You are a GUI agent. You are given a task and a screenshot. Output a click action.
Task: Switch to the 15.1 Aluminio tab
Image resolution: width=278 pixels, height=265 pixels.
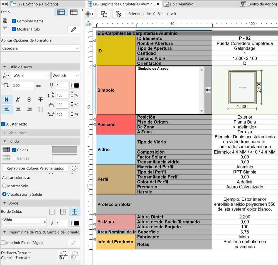(x=179, y=4)
